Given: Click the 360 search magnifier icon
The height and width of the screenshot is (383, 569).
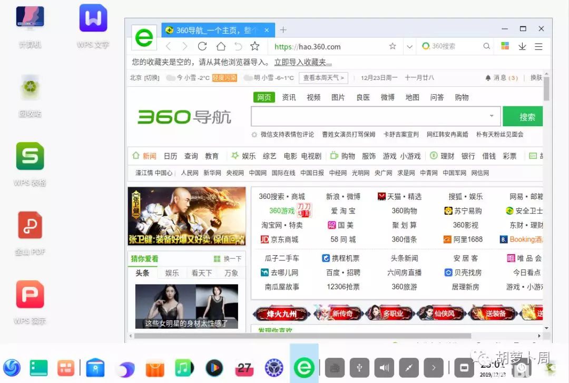Looking at the screenshot, I should [487, 46].
